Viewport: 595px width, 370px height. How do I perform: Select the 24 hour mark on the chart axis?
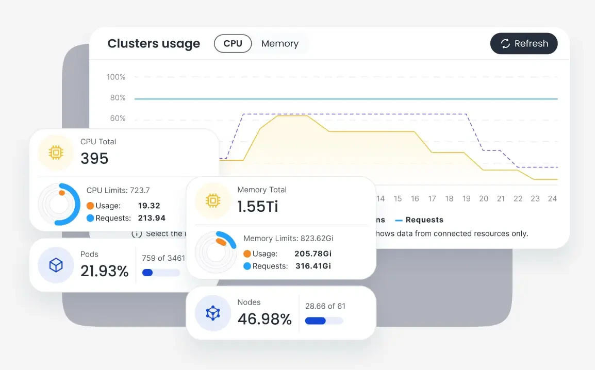point(552,198)
